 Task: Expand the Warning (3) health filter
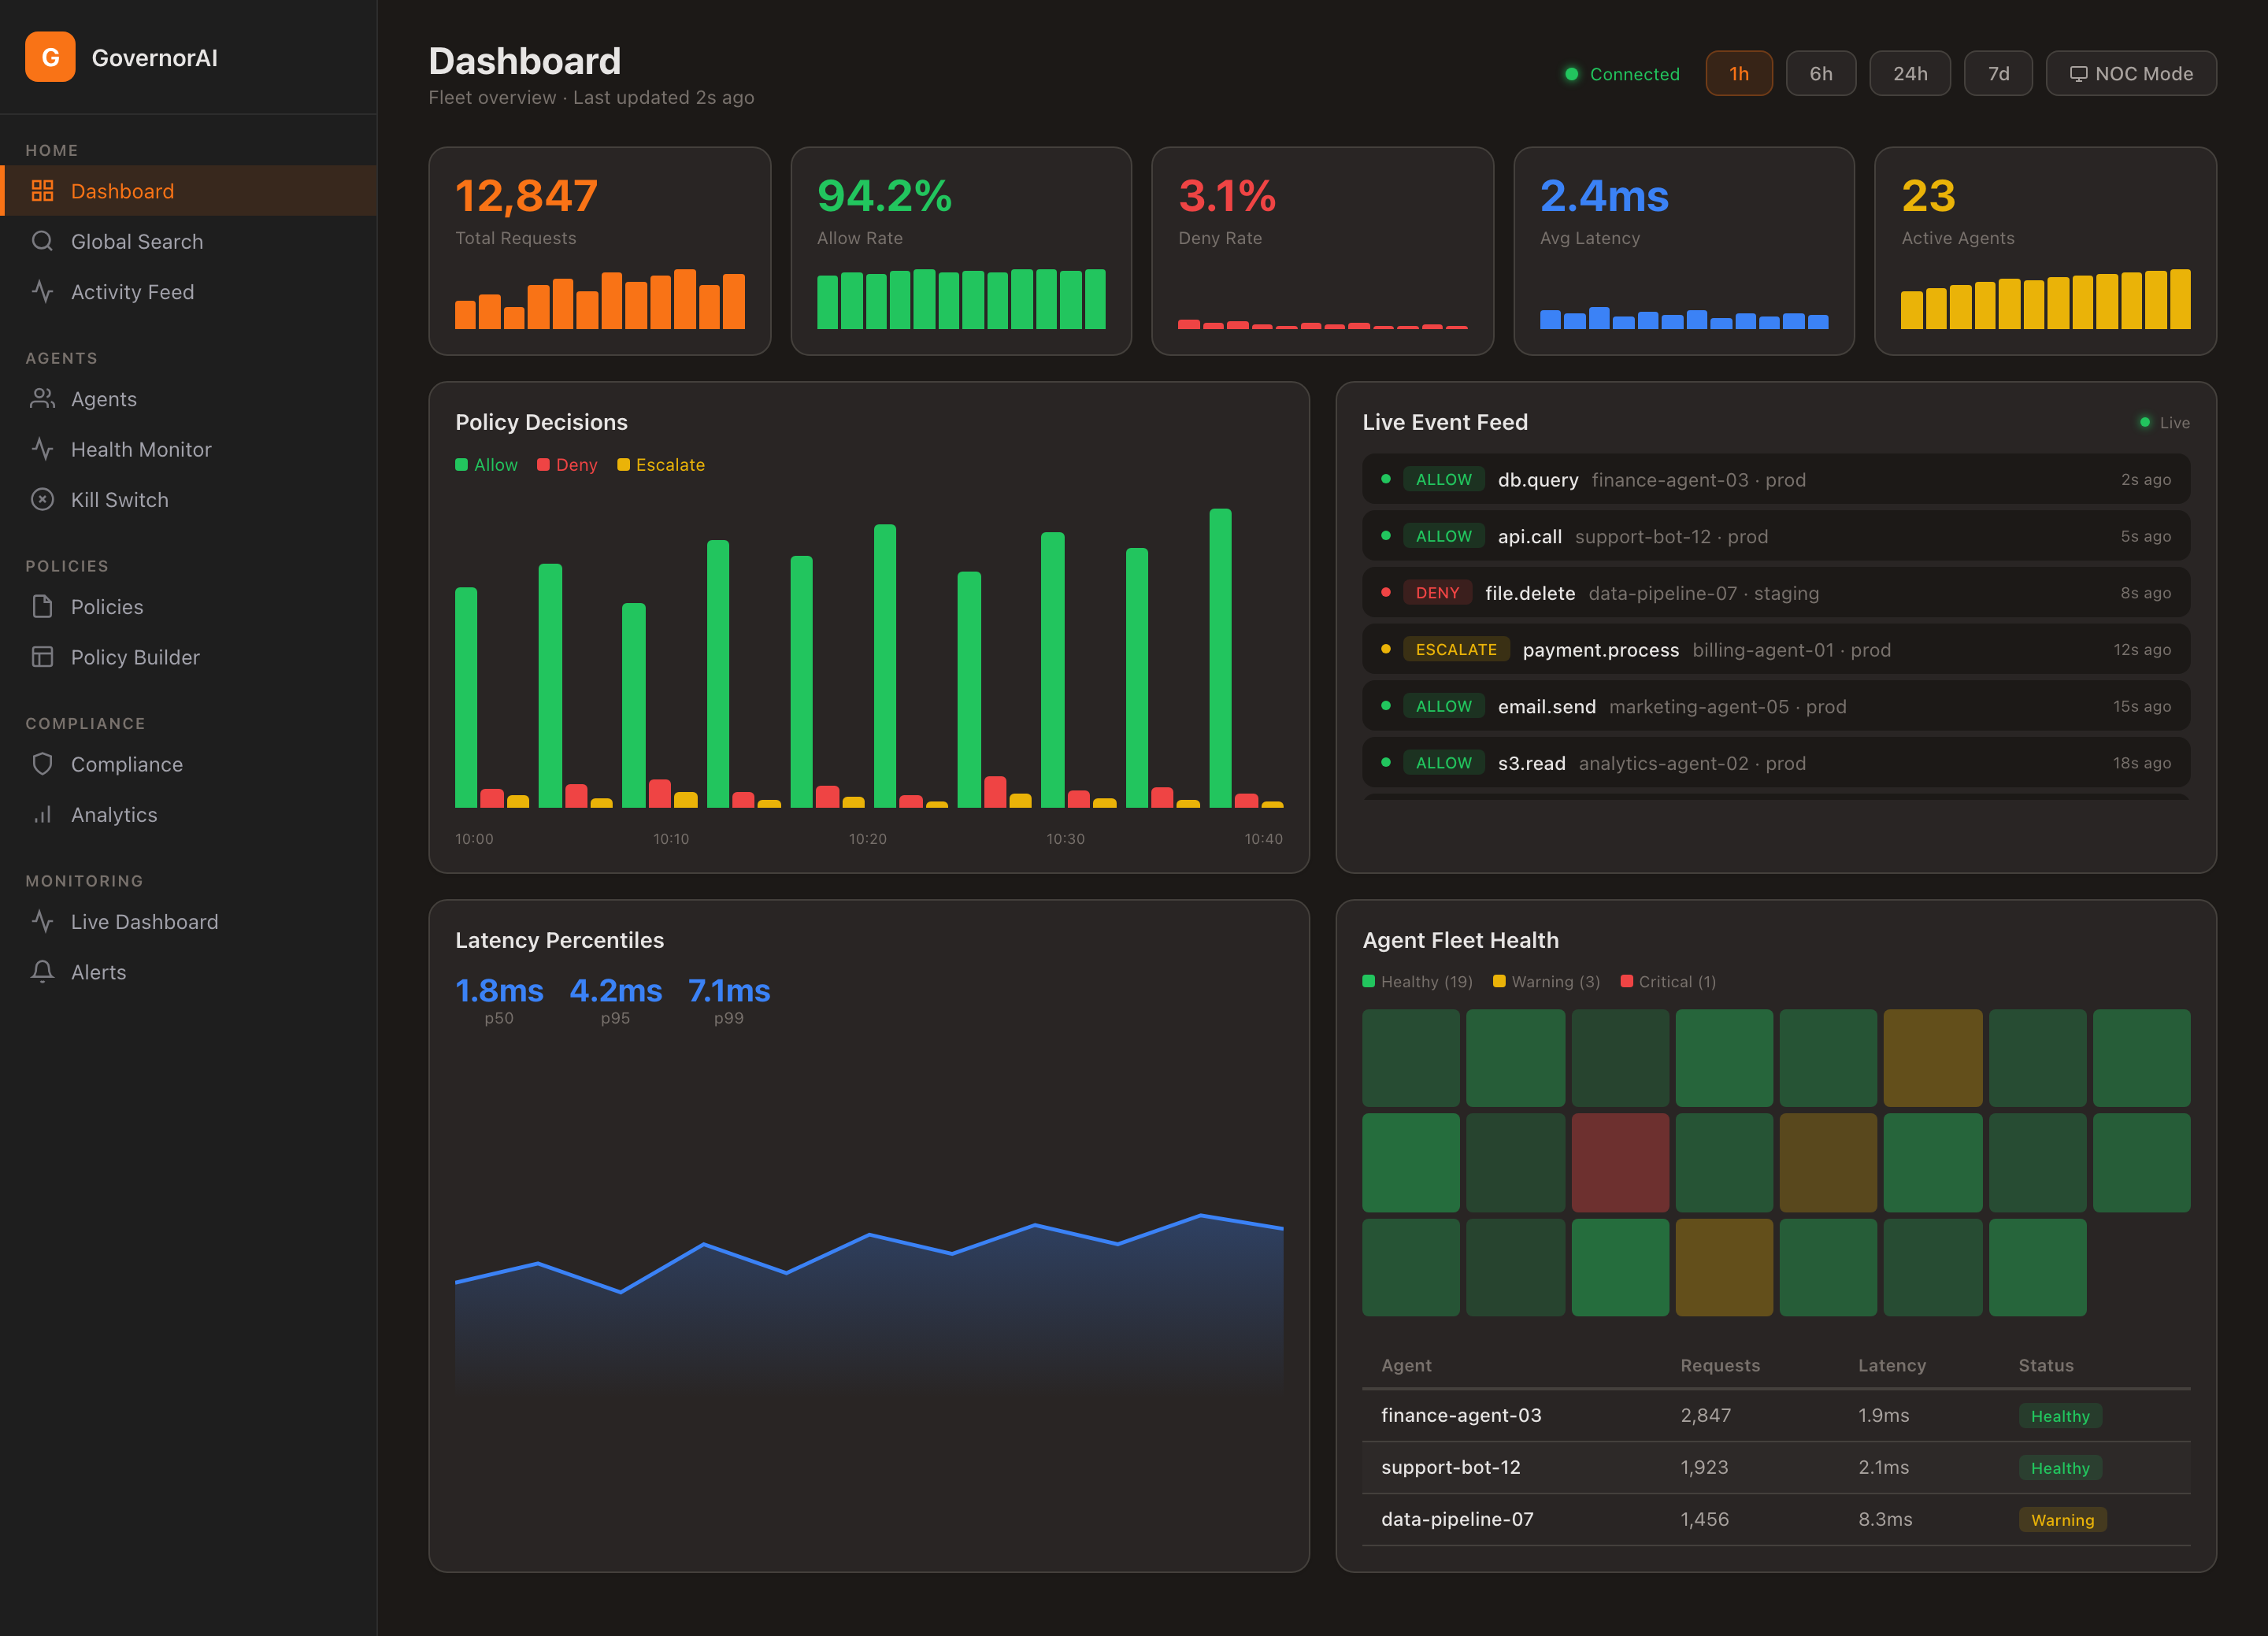(1545, 981)
